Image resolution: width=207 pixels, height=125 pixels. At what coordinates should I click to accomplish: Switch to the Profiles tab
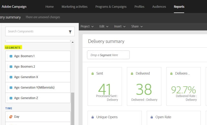click(139, 6)
